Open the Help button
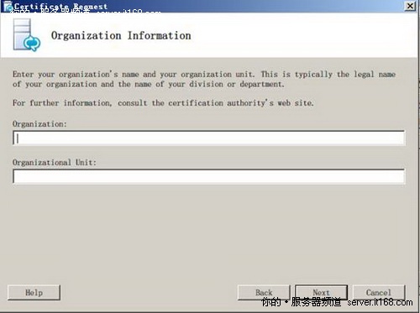The image size is (420, 313). click(34, 293)
